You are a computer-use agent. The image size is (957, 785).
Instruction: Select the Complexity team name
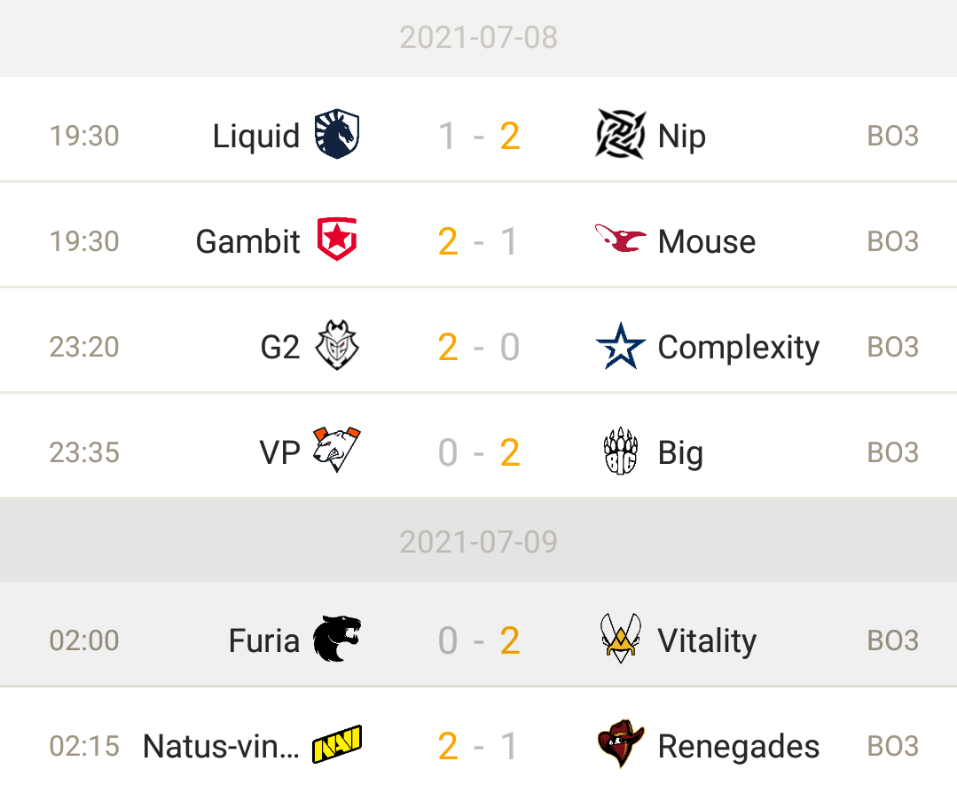pyautogui.click(x=739, y=348)
